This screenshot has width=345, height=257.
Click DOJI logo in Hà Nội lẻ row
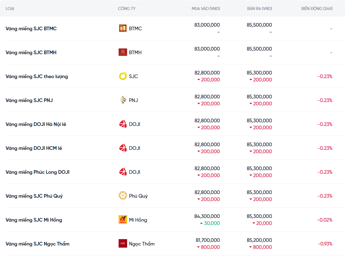tap(123, 124)
